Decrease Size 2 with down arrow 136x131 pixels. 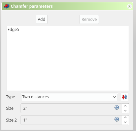pyautogui.click(x=125, y=122)
